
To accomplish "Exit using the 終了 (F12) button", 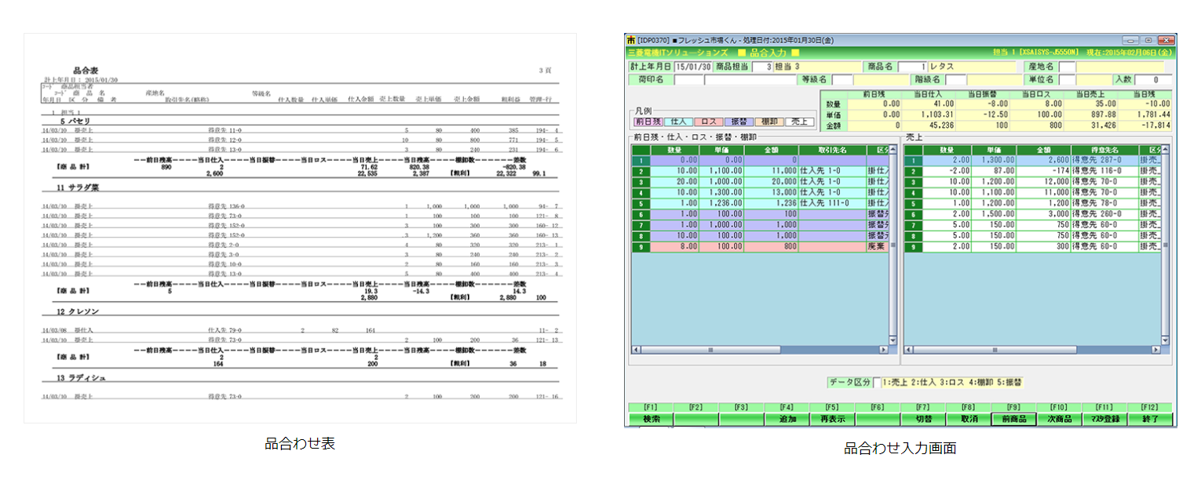I will coord(1151,419).
